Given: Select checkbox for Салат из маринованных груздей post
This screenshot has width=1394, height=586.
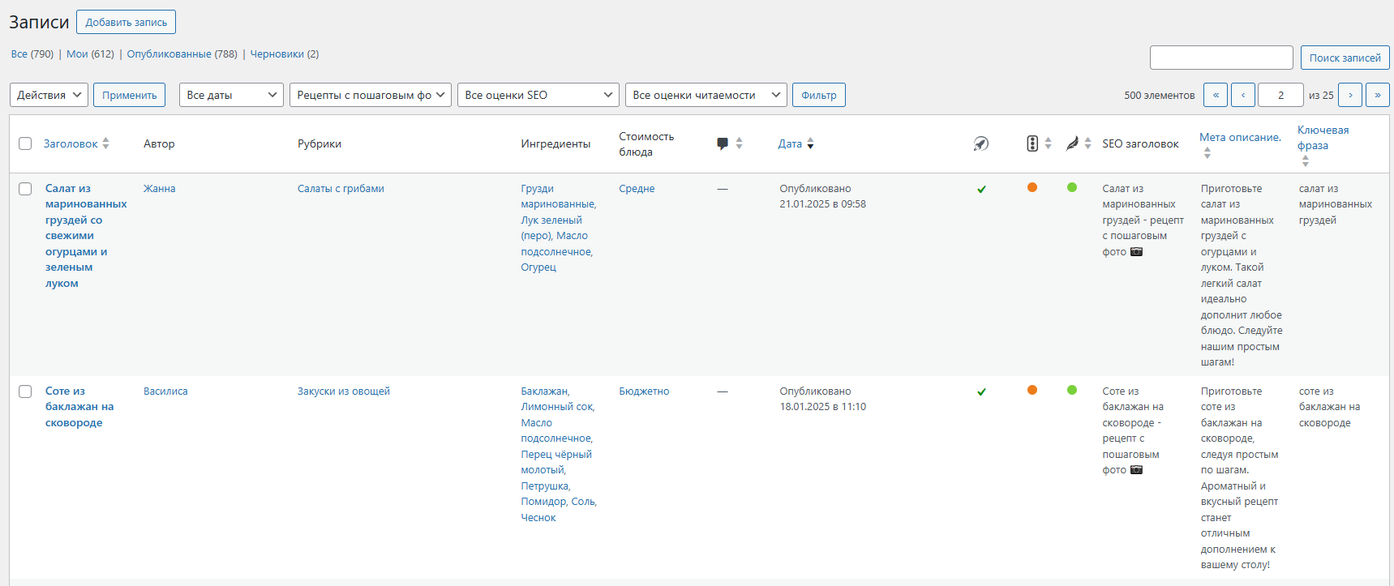Looking at the screenshot, I should 25,189.
